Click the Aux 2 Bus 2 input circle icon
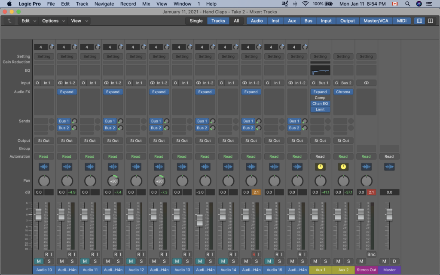 [336, 83]
